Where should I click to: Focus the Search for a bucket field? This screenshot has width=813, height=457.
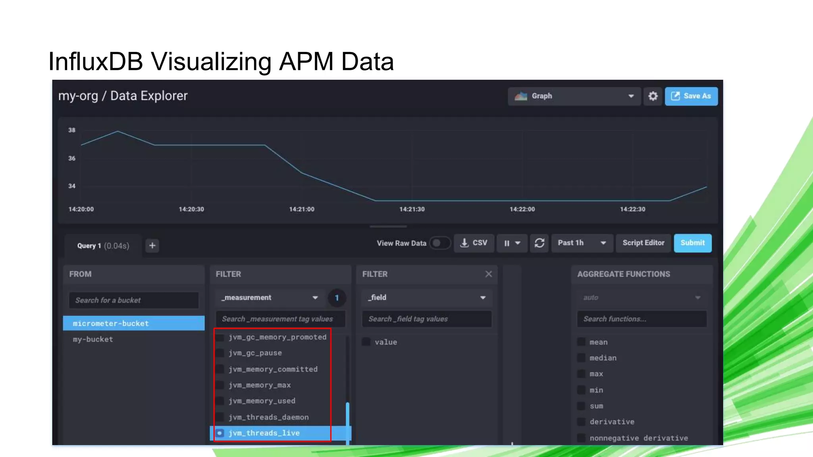pos(134,300)
